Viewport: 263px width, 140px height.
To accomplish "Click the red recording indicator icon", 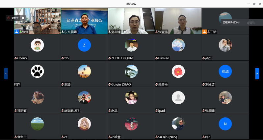I will point(9,18).
